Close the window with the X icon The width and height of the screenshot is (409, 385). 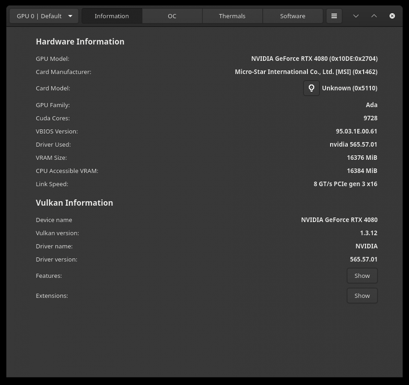click(392, 16)
